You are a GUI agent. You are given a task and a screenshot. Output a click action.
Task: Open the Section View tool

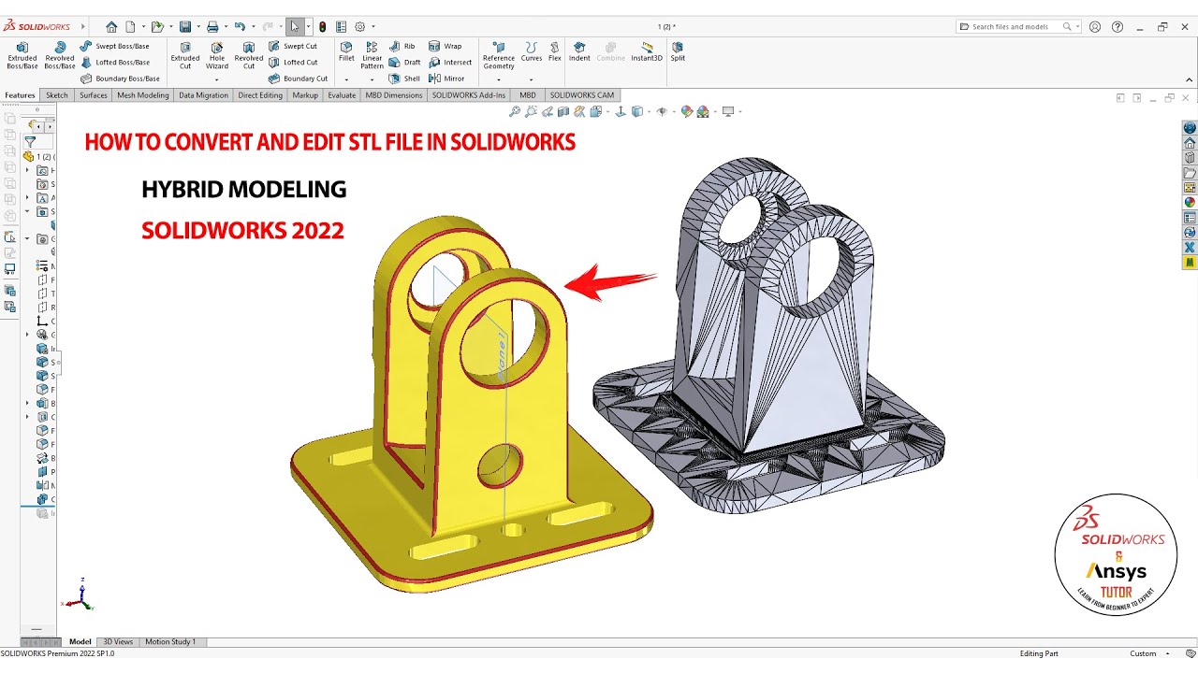pyautogui.click(x=563, y=111)
